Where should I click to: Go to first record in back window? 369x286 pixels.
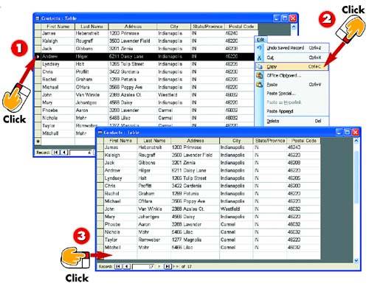56,153
